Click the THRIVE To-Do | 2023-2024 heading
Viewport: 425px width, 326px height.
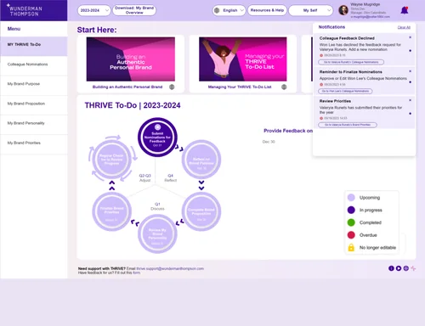(x=133, y=105)
